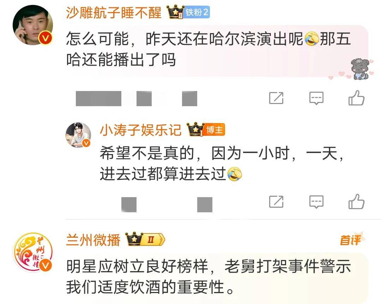This screenshot has width=381, height=304.
Task: Open username link 沙雕航子睡不醒
Action: (x=114, y=12)
